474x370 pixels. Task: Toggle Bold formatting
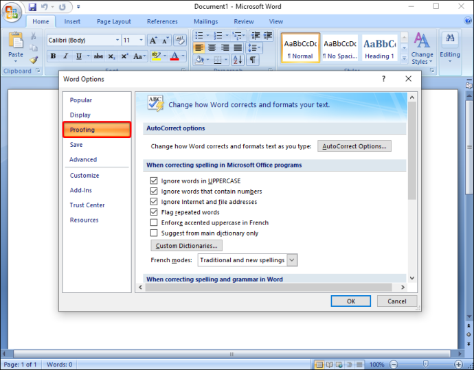coord(53,56)
